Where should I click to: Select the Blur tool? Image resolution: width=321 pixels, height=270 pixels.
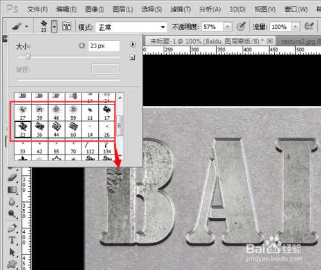[x=12, y=202]
